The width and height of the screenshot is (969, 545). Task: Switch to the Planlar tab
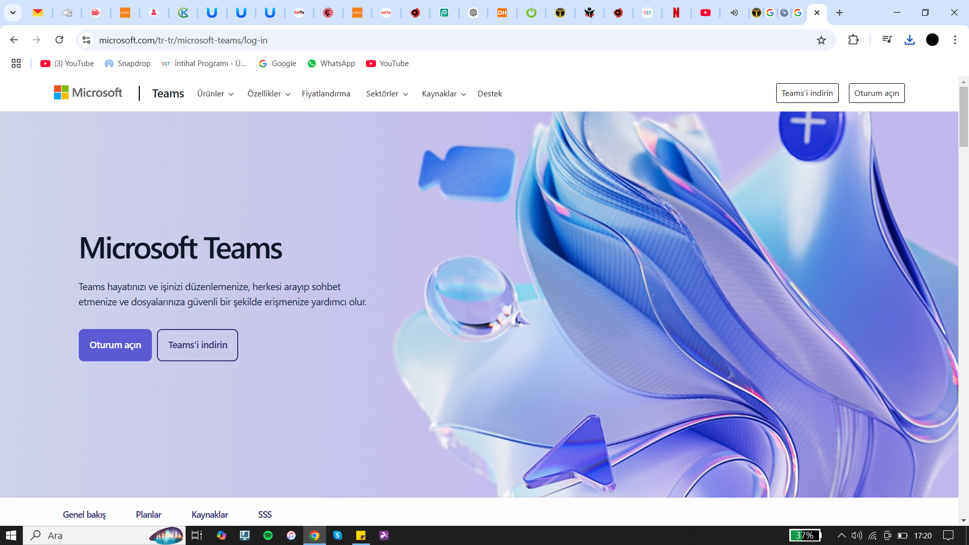148,515
